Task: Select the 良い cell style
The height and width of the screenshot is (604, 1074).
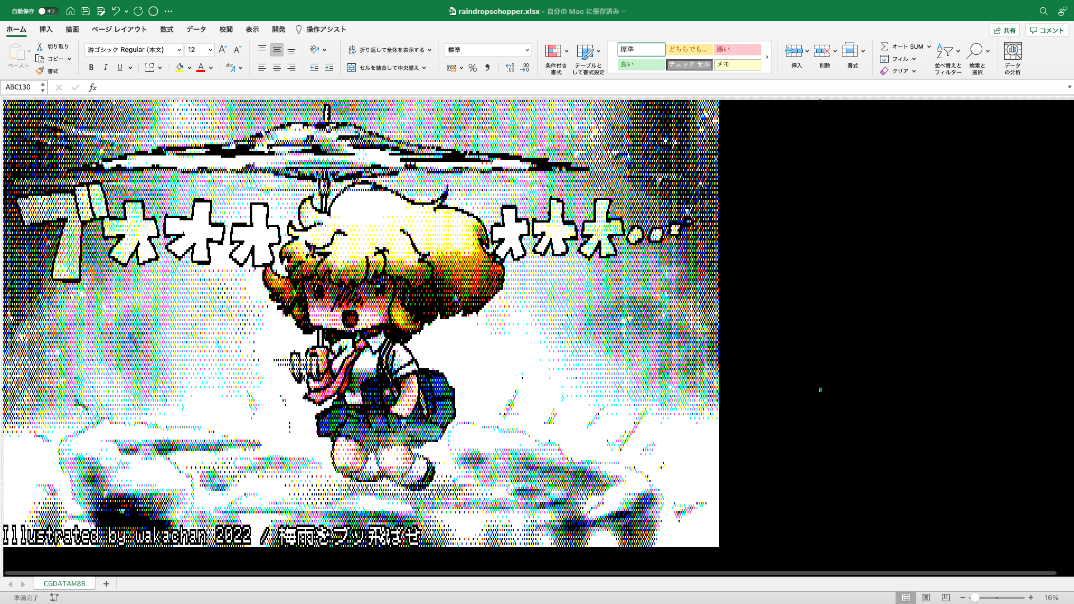Action: click(x=641, y=65)
